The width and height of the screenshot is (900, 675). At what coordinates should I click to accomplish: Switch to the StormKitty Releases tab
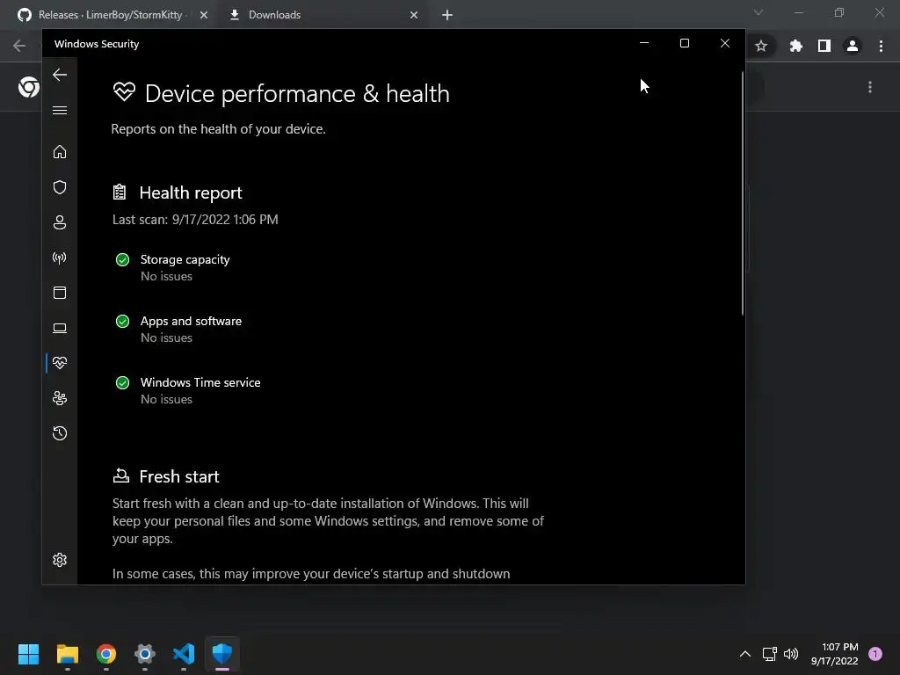point(109,15)
